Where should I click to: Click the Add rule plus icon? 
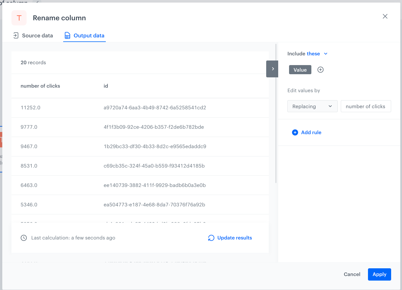pos(295,132)
